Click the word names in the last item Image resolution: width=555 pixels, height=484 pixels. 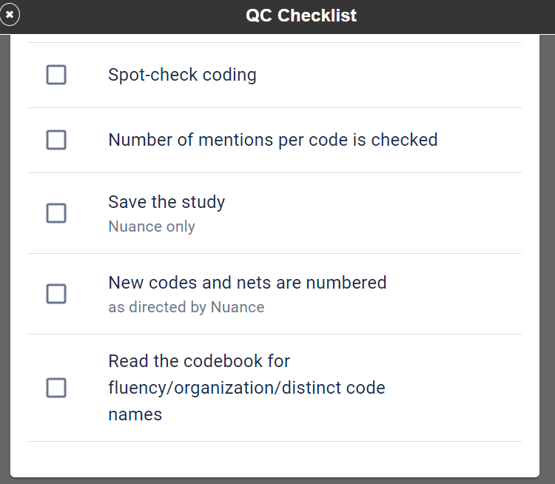(x=135, y=414)
